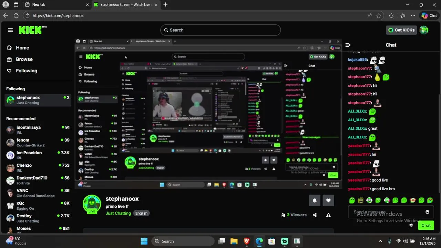Open idontmissya recommended channel
Viewport: 441px width, 248px height.
pyautogui.click(x=38, y=130)
